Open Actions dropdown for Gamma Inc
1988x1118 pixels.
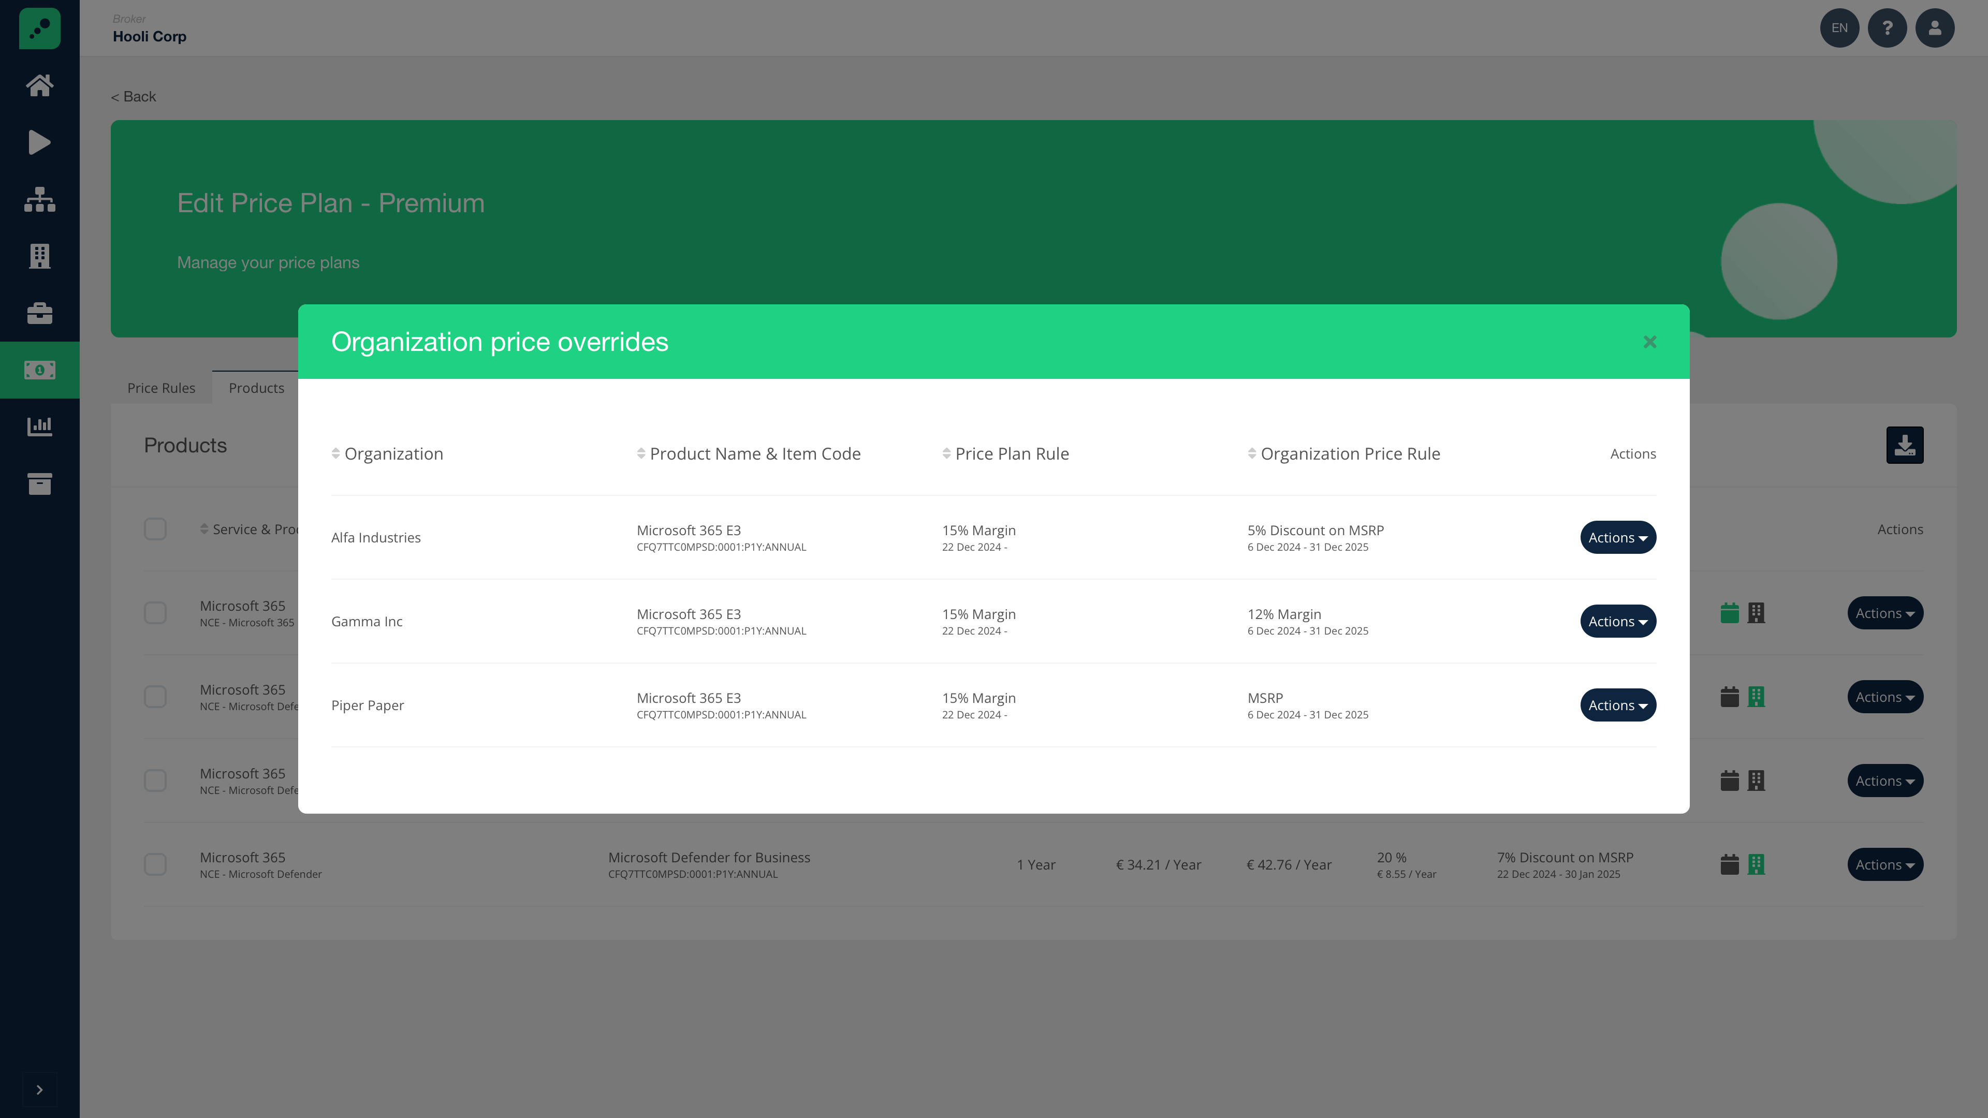(1617, 621)
